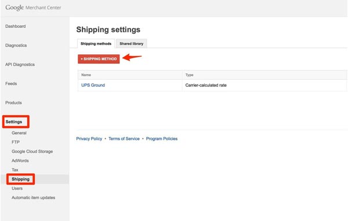
Task: Go to AdWords settings
Action: 20,161
